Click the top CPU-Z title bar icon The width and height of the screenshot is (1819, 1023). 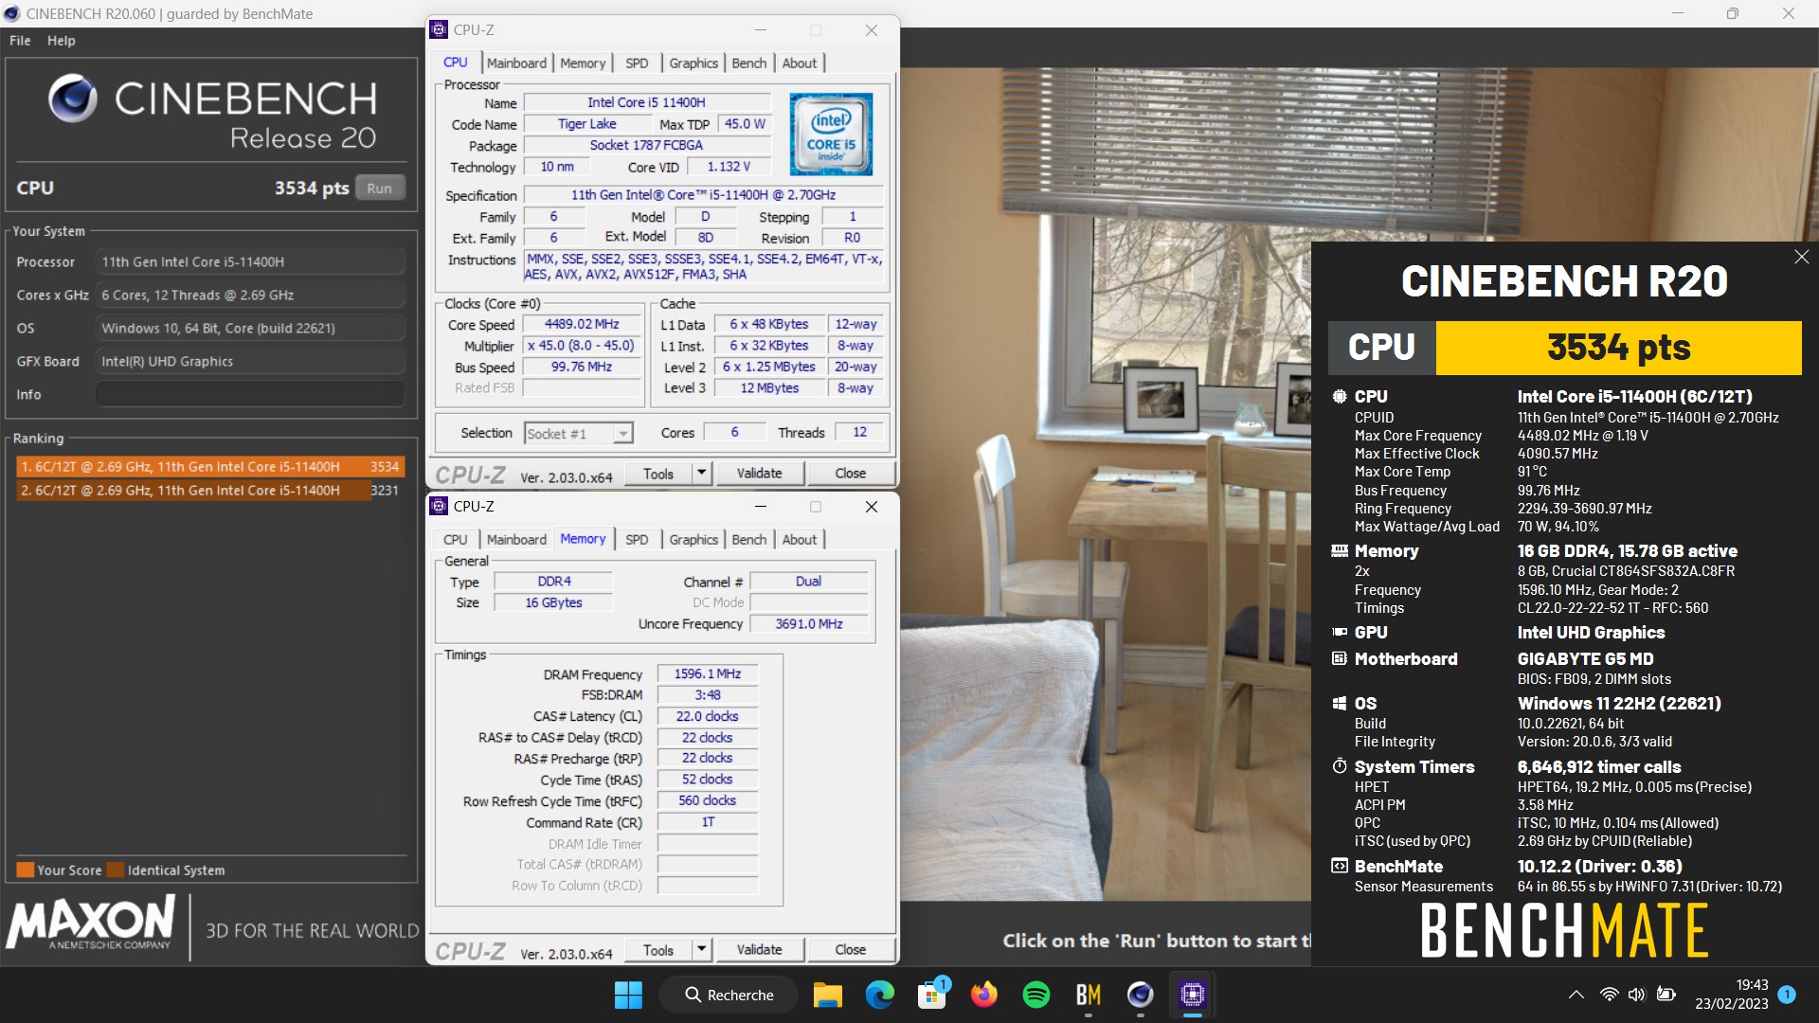pyautogui.click(x=439, y=29)
